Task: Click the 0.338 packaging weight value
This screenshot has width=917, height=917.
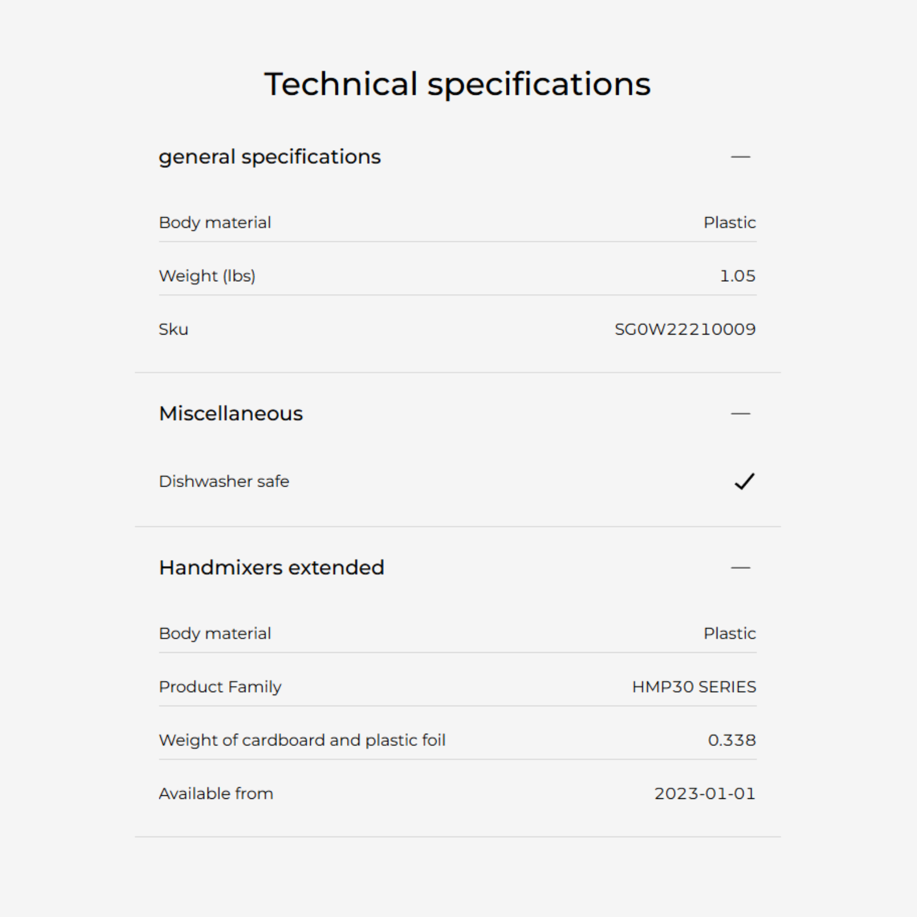Action: pos(732,740)
